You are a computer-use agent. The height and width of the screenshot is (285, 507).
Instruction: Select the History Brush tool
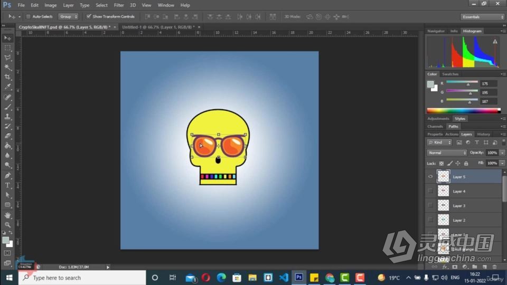pos(7,126)
